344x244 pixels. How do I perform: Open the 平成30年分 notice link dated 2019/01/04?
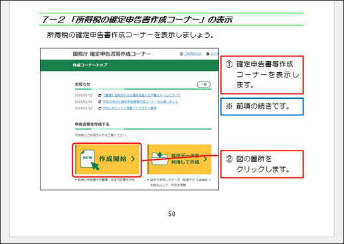[140, 101]
